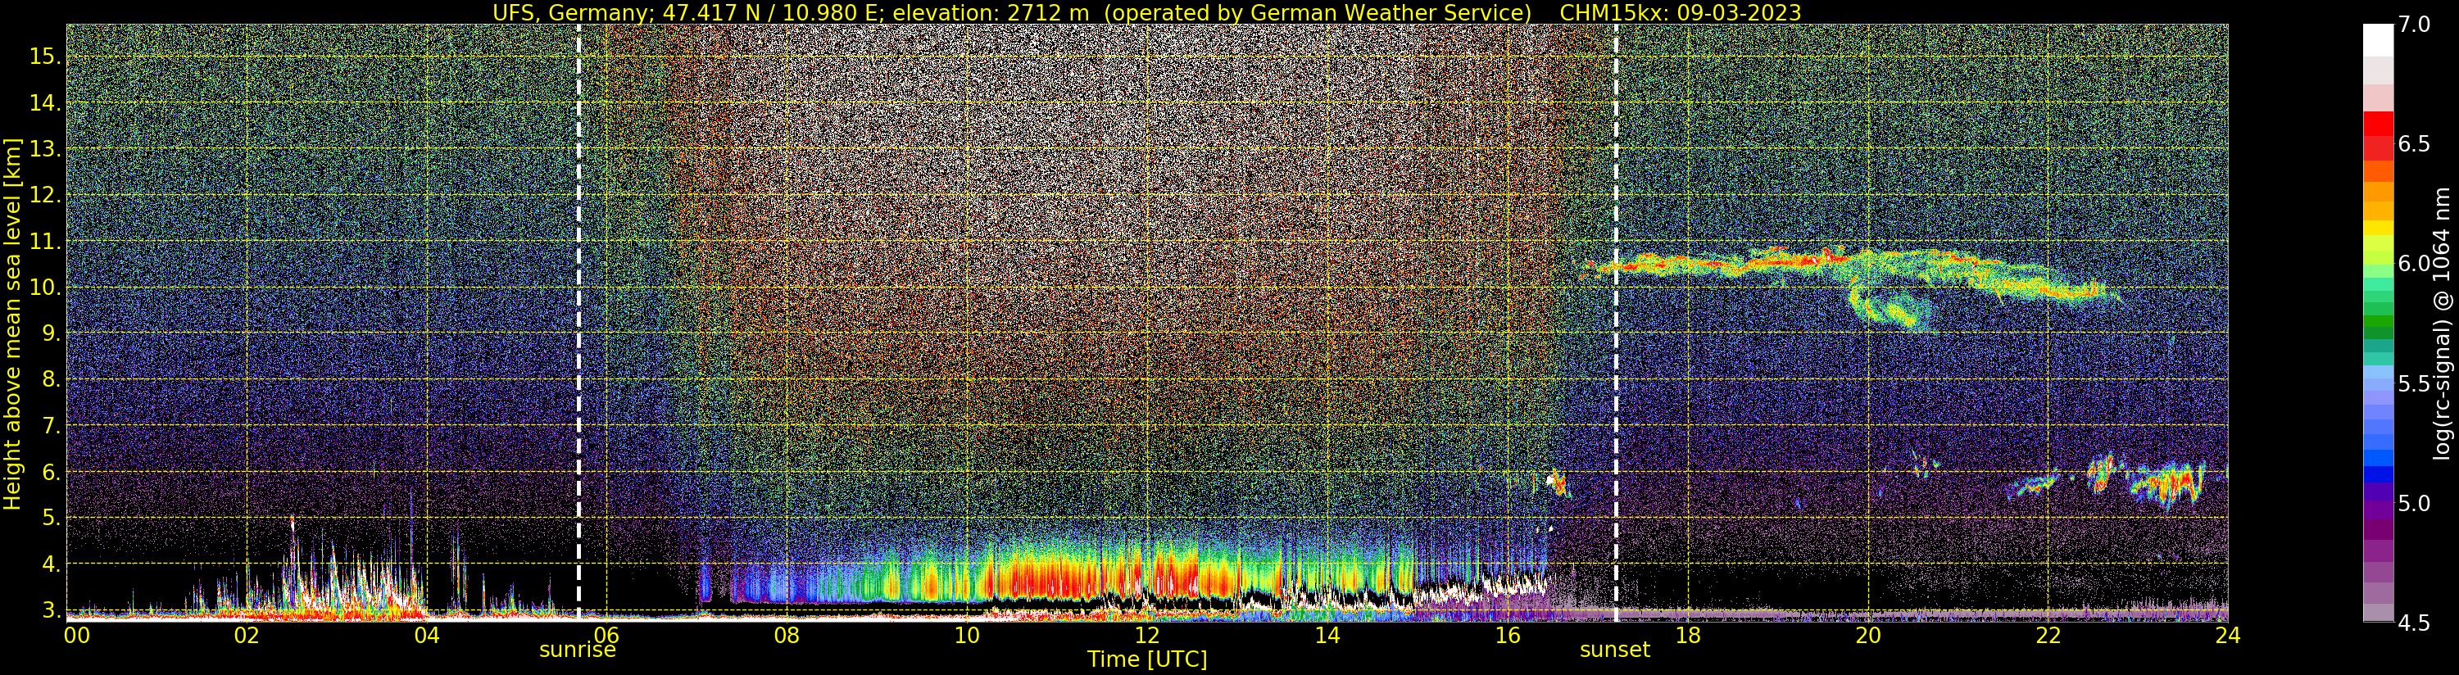Viewport: 2459px width, 675px height.
Task: Click the time axis tick "22"
Action: tap(2048, 636)
